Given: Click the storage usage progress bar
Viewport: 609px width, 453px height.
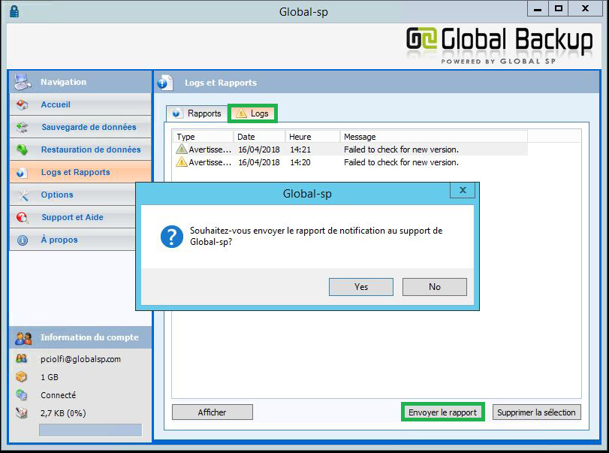Looking at the screenshot, I should [x=90, y=430].
